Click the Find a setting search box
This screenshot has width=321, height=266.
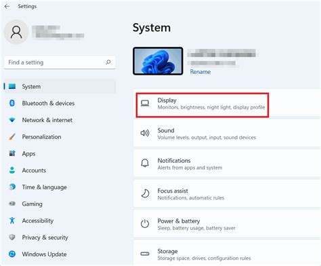[x=60, y=62]
